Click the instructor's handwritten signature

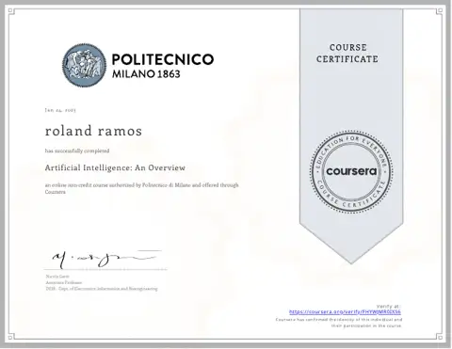pos(106,259)
